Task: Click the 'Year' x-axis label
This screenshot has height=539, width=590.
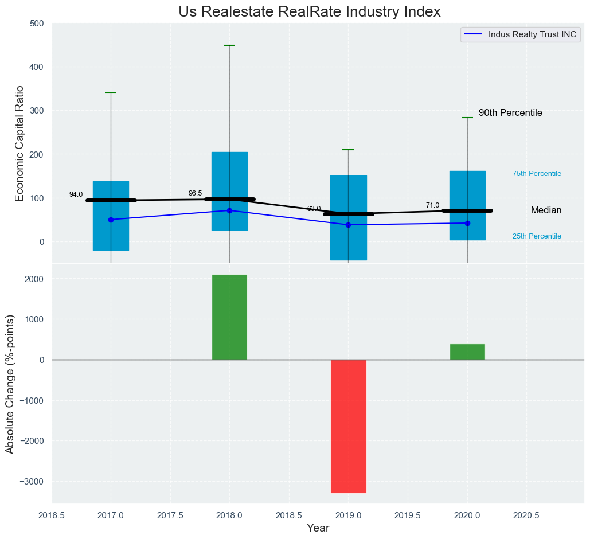Action: click(318, 528)
